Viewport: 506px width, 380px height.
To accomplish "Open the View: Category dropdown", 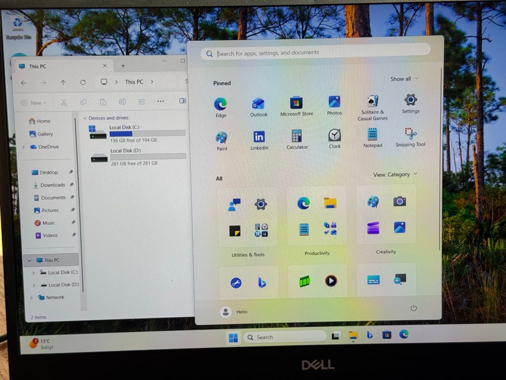I will 395,174.
